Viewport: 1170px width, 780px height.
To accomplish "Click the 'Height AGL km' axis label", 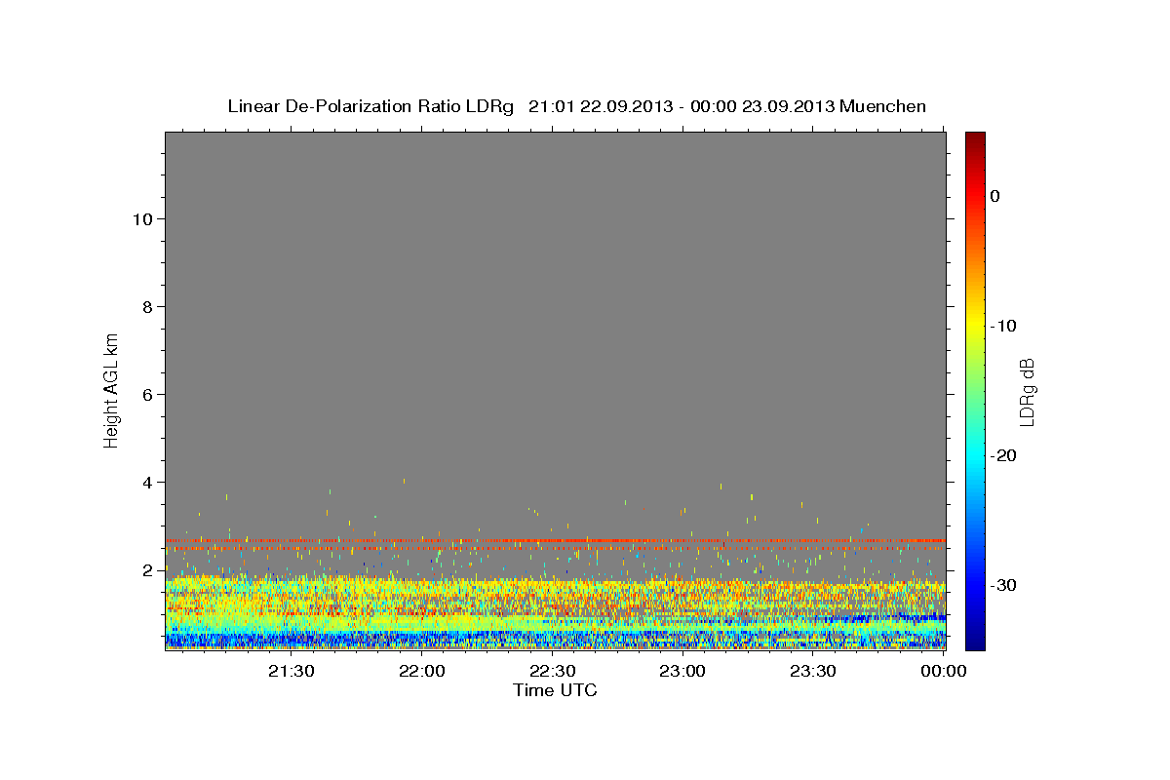I will (111, 390).
